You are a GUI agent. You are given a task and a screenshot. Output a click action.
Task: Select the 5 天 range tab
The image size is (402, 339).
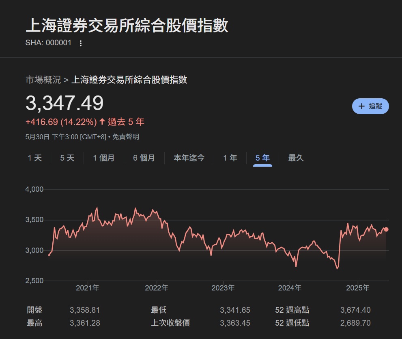[67, 158]
